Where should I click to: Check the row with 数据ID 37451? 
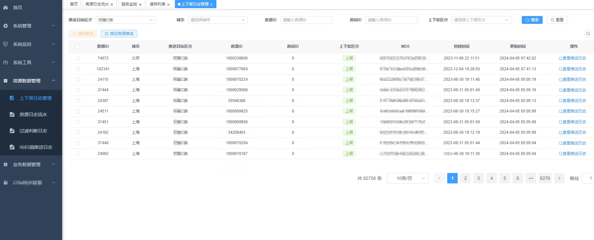click(78, 122)
